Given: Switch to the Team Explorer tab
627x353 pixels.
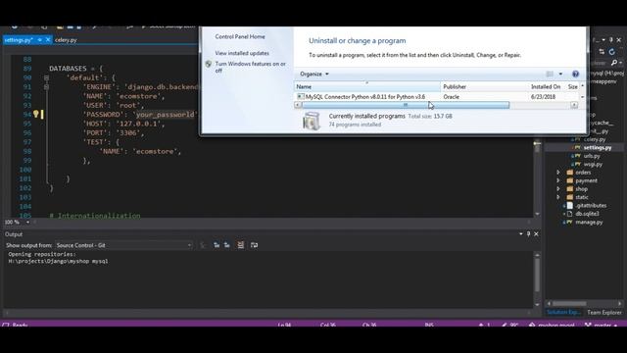Looking at the screenshot, I should (604, 312).
